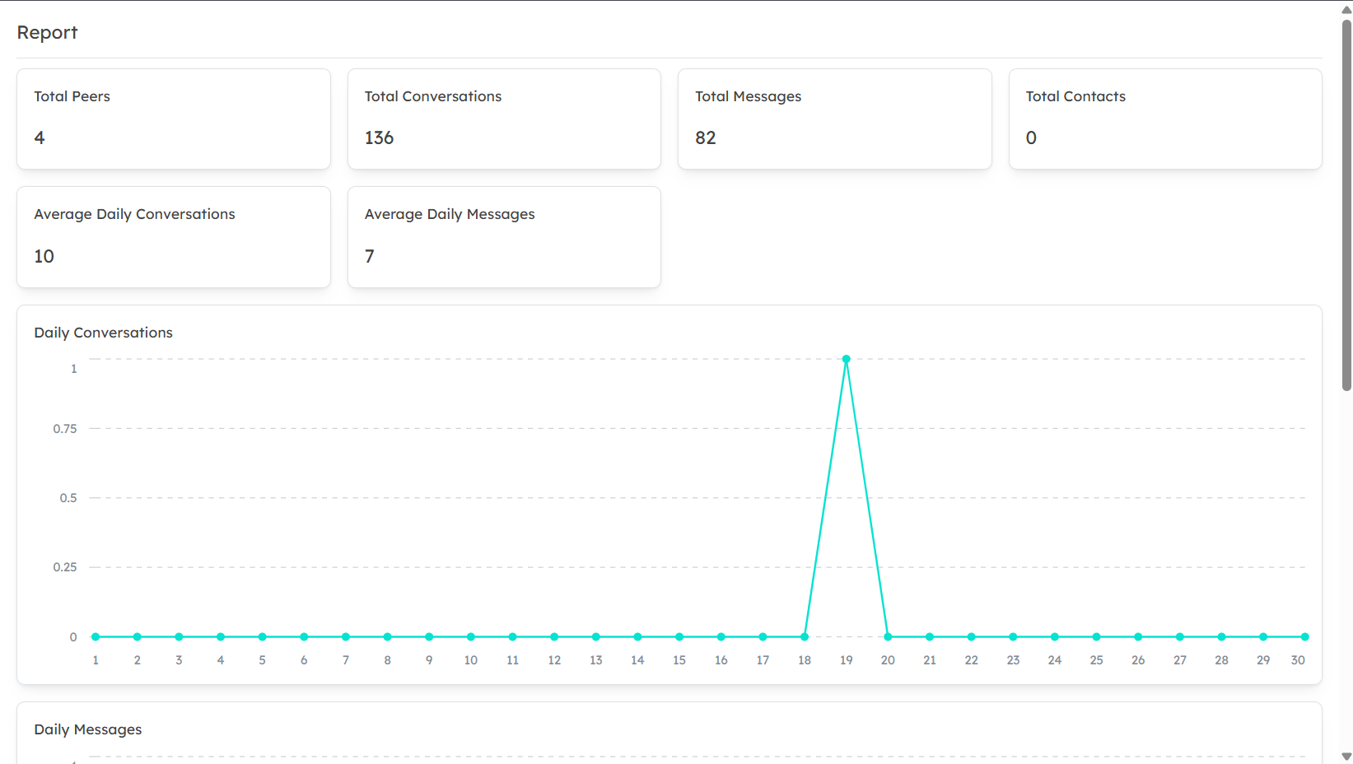This screenshot has height=764, width=1353.
Task: Open the Total Contacts card
Action: (1164, 119)
